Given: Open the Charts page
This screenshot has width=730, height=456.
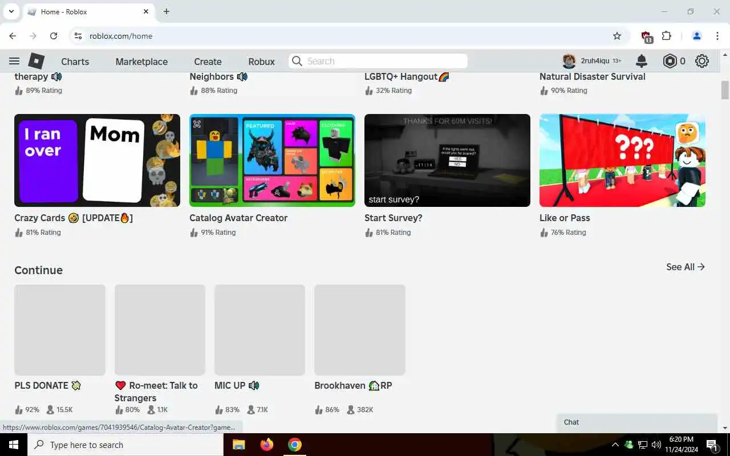Looking at the screenshot, I should pos(75,62).
